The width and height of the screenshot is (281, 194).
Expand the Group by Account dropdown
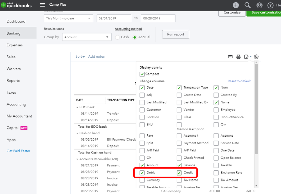tap(87, 37)
